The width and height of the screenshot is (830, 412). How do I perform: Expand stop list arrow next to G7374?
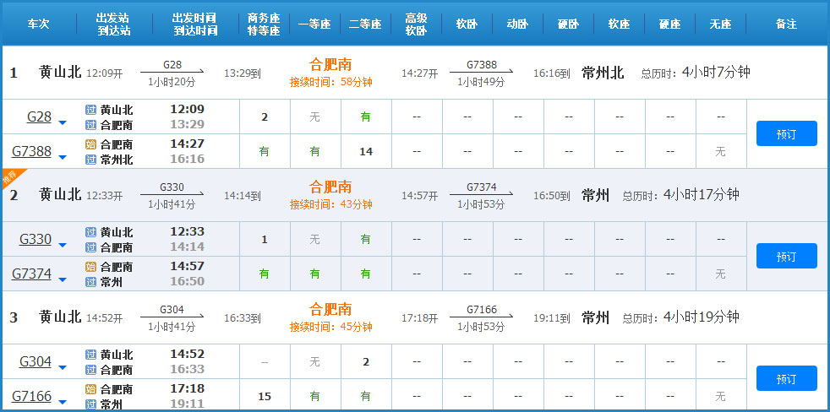click(x=63, y=279)
